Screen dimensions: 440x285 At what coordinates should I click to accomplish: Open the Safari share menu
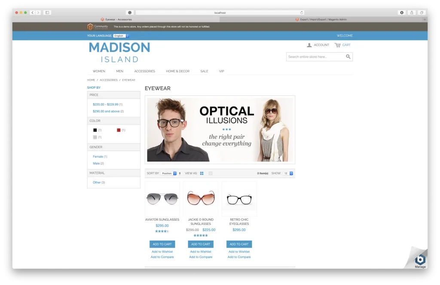click(x=412, y=12)
